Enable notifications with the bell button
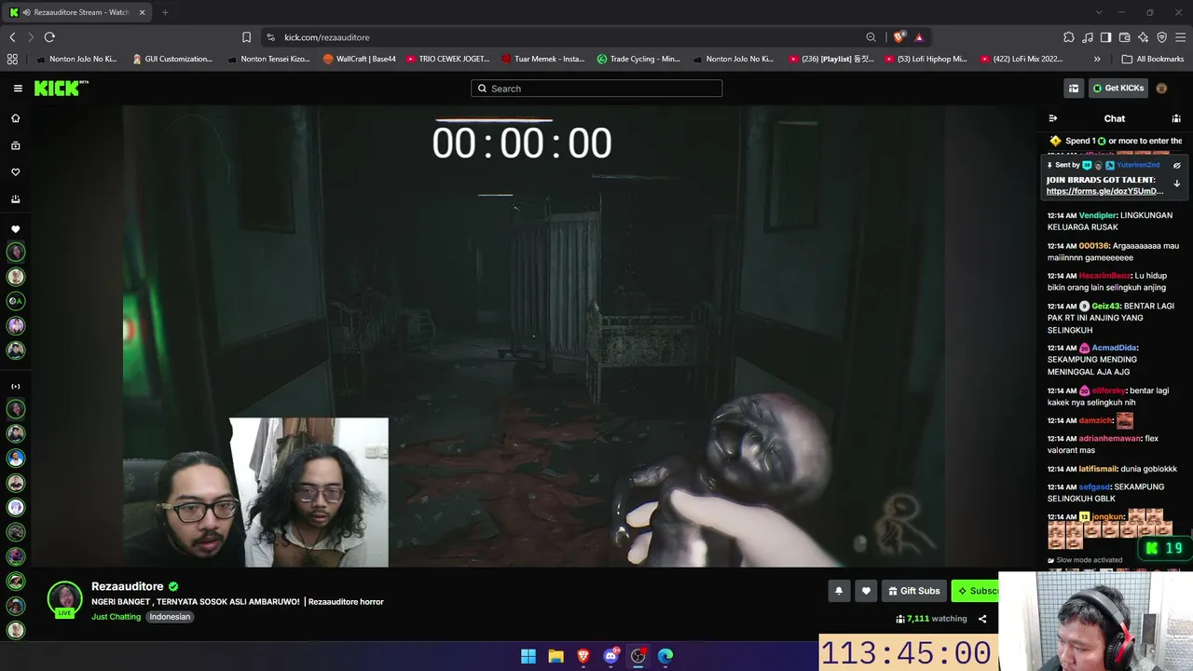The height and width of the screenshot is (671, 1193). [x=839, y=591]
